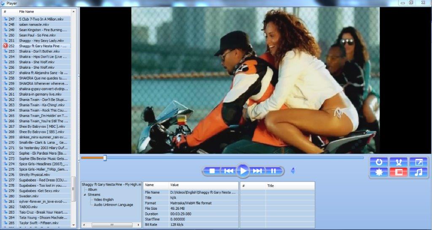This screenshot has height=230, width=432.
Task: Collapse the Streams tree node
Action: tap(84, 195)
